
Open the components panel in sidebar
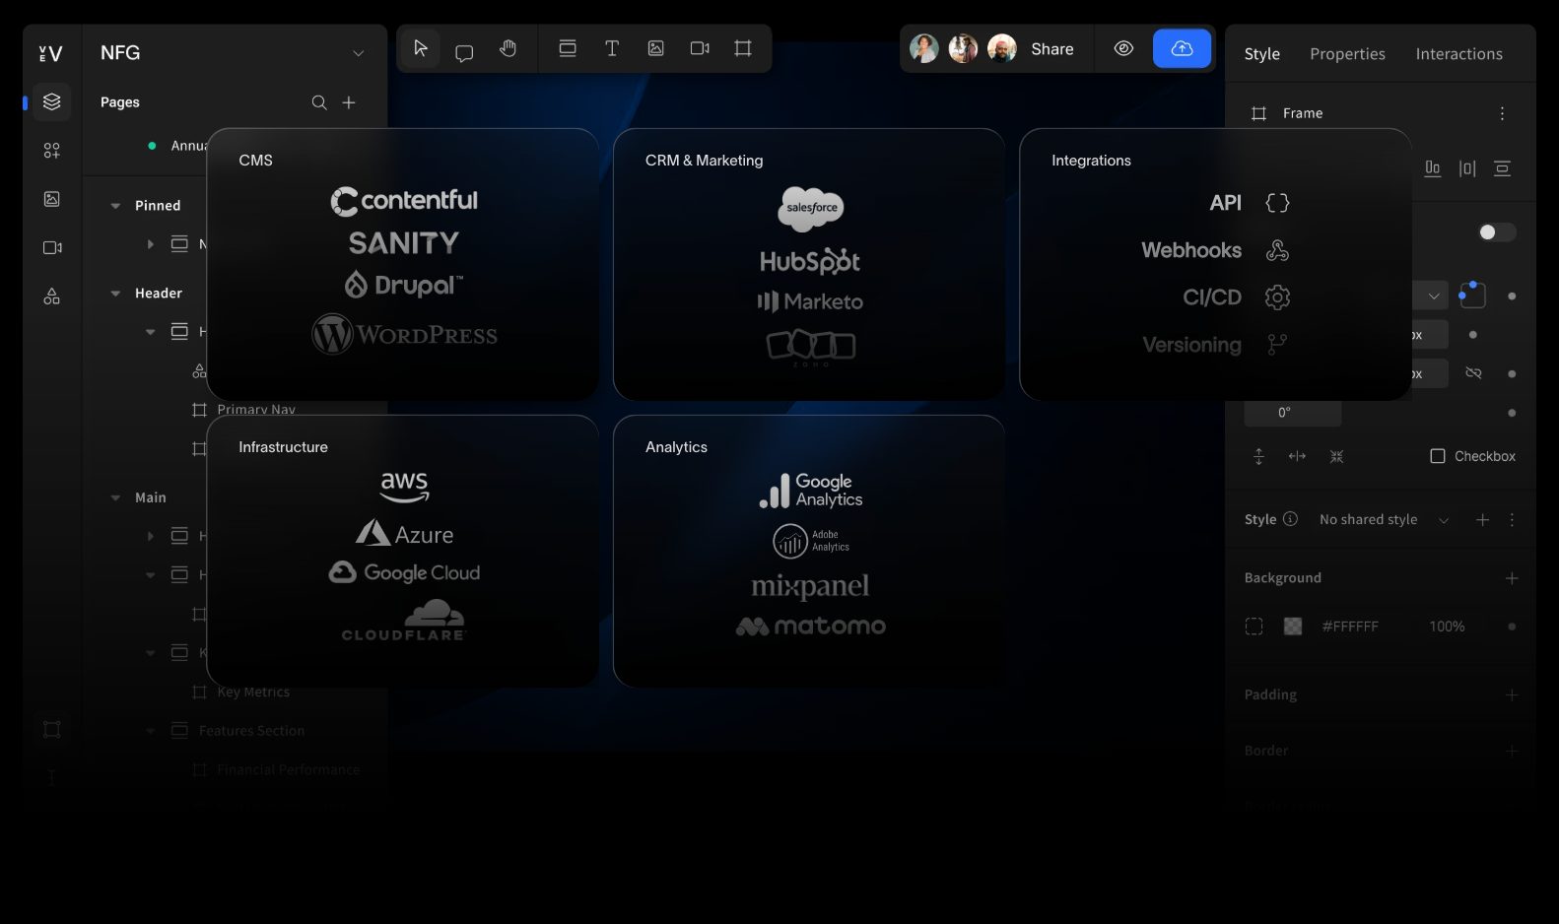[52, 150]
